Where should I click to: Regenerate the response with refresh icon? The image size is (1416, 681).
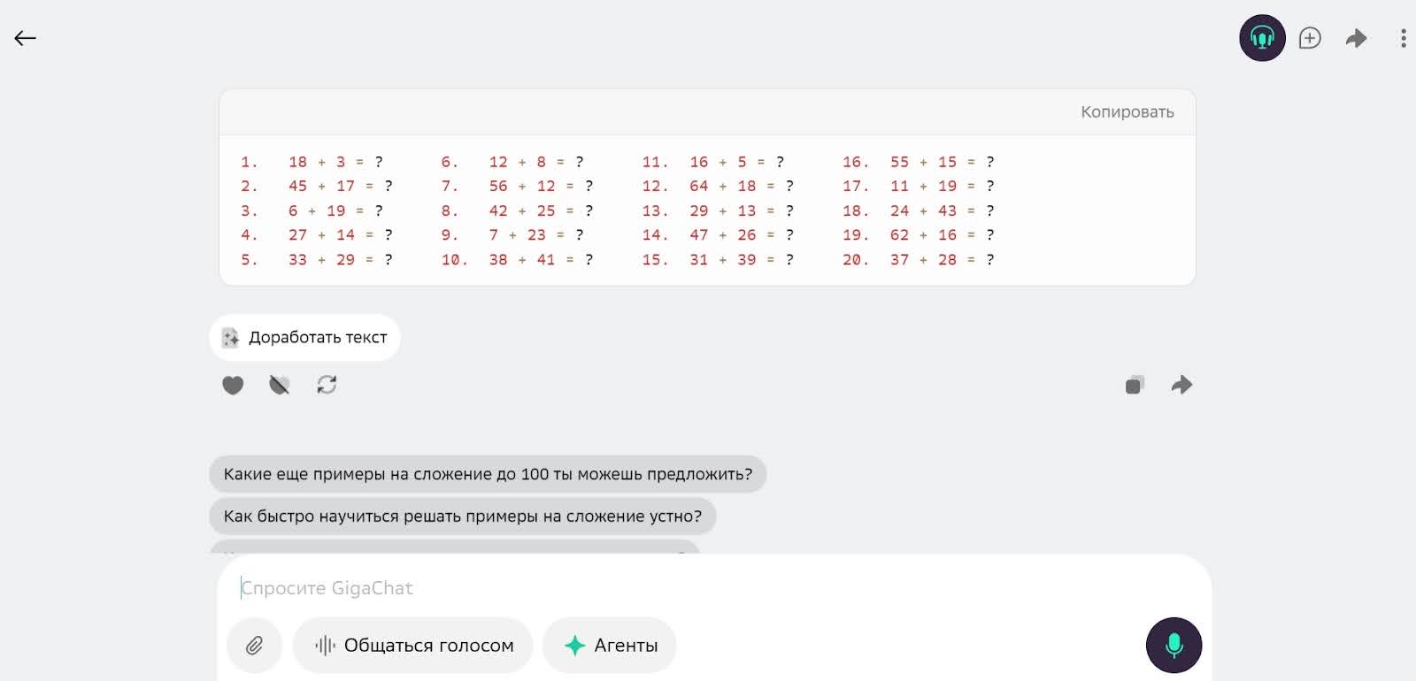(x=327, y=385)
